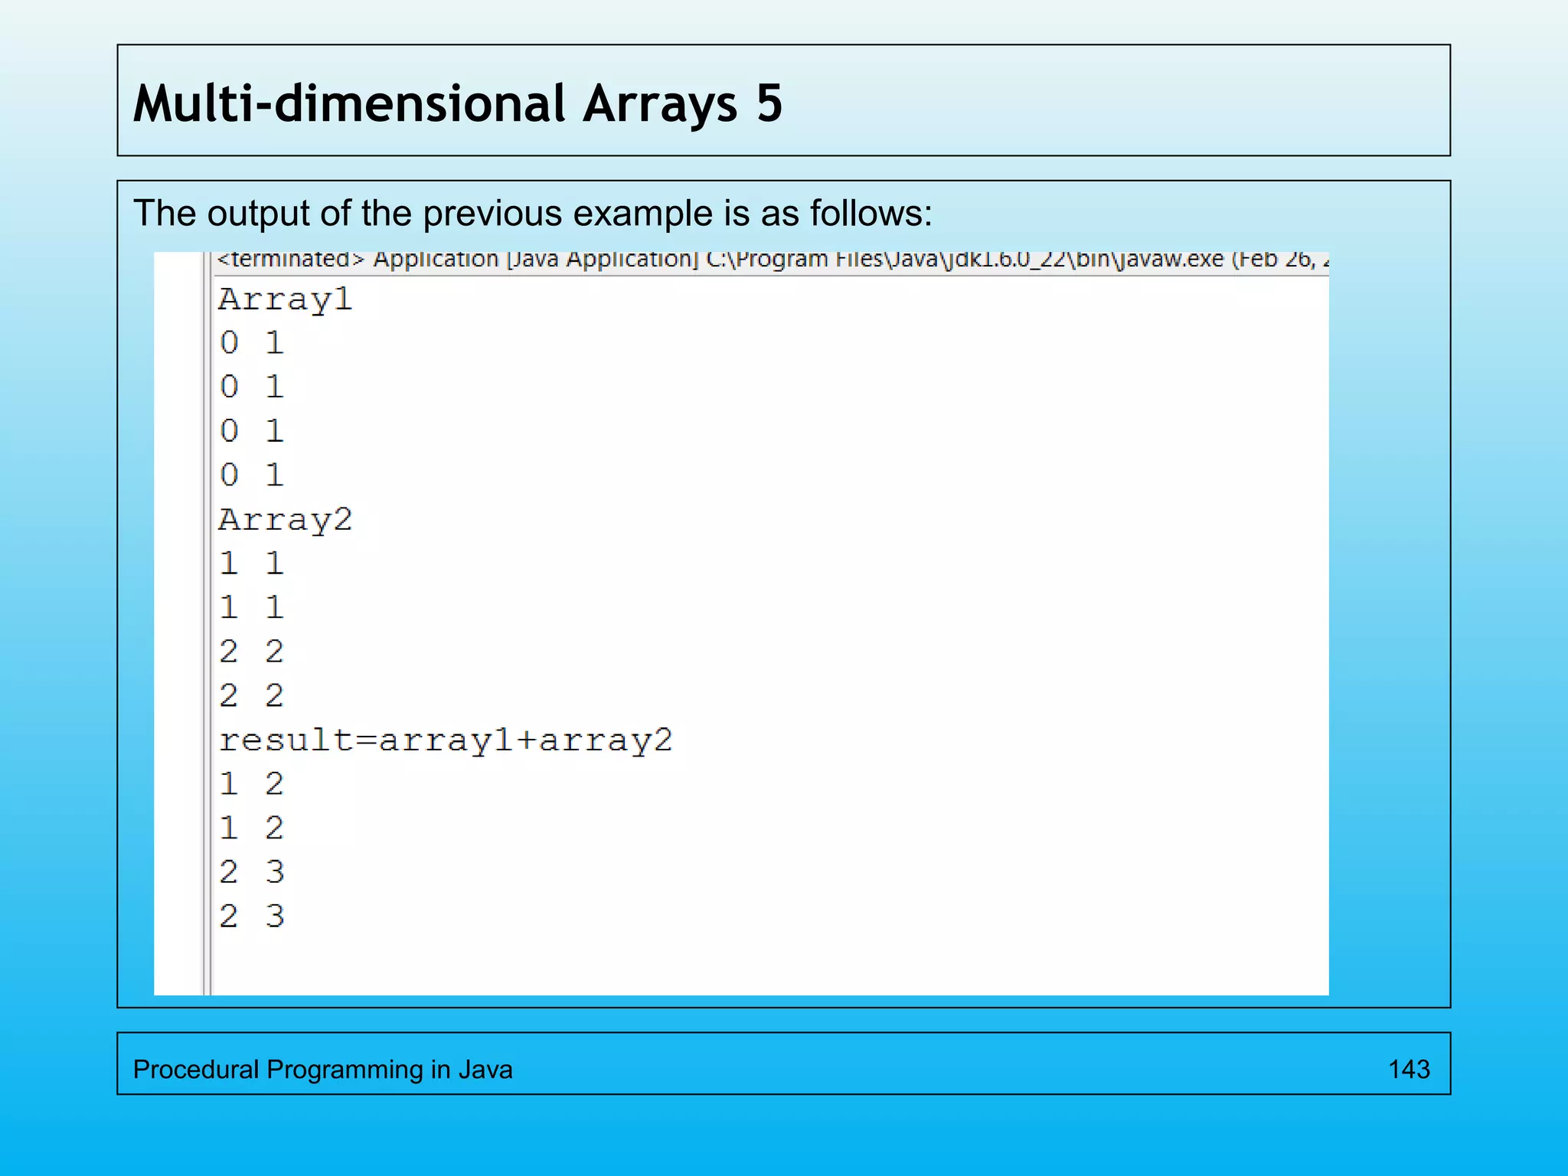Click the sentence 'The output of the previous example is as follows:'

pyautogui.click(x=533, y=214)
